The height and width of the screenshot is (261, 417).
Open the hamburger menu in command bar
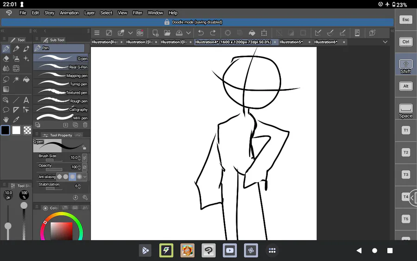[x=97, y=33]
